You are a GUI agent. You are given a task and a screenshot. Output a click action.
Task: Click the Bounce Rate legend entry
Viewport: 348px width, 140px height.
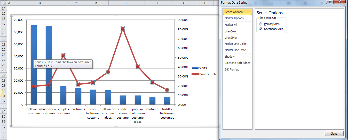(x=208, y=74)
